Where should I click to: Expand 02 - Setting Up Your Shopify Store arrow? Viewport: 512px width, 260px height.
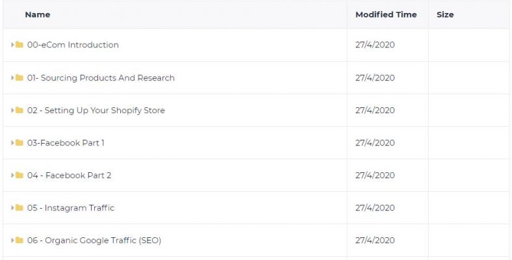(12, 110)
